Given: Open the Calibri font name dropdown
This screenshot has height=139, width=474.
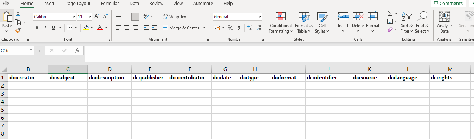Looking at the screenshot, I should (x=74, y=16).
